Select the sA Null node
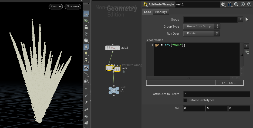This screenshot has width=253, height=128. pos(114,90)
